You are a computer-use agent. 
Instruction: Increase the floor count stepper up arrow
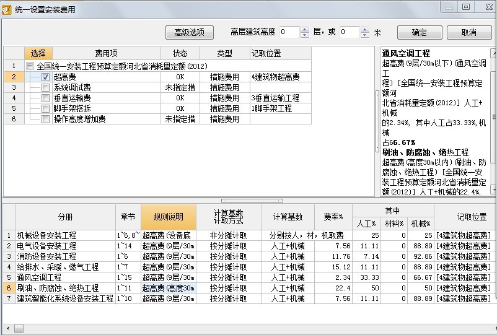coord(305,30)
